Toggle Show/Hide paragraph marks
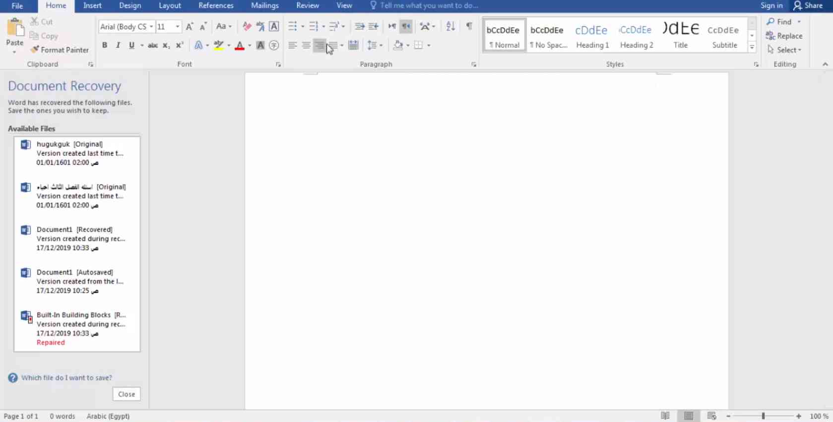 (469, 26)
